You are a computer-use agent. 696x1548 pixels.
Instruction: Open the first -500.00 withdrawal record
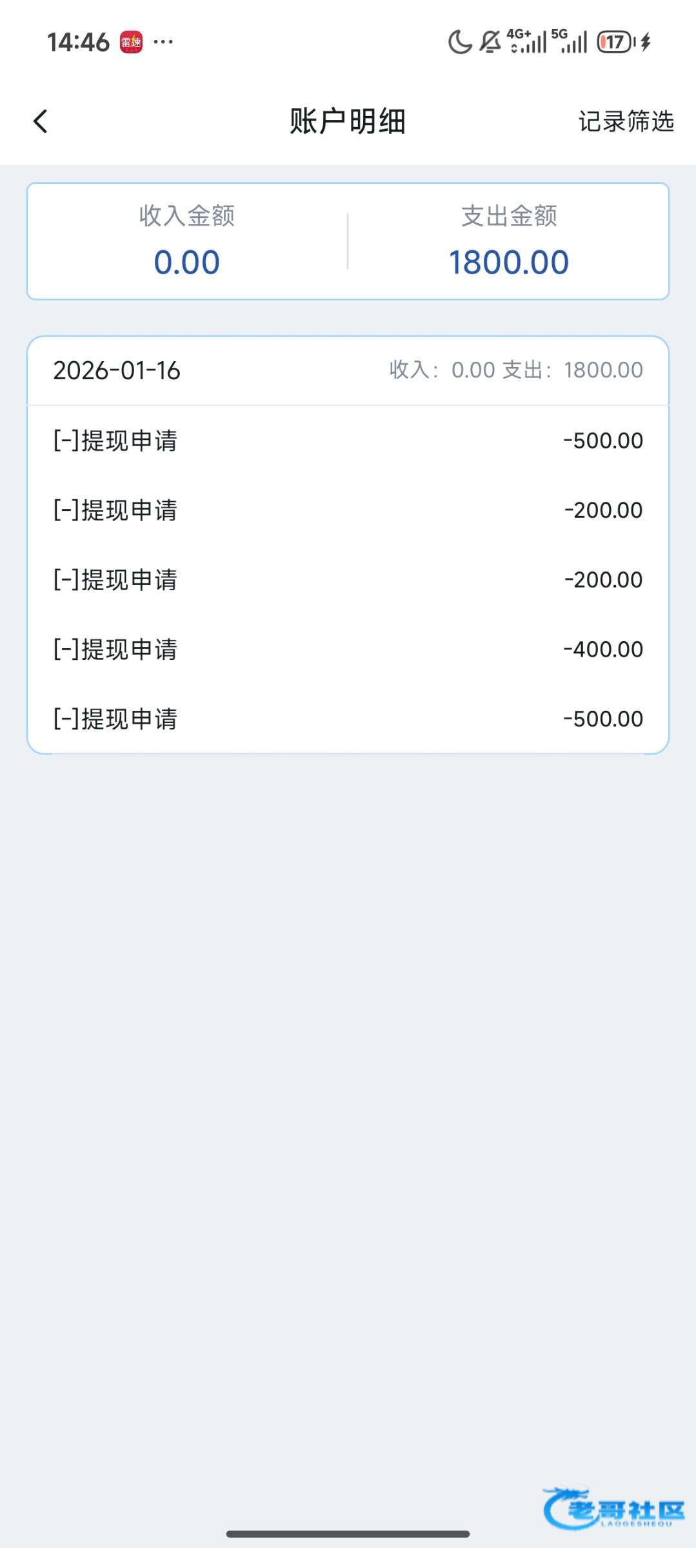pos(348,441)
